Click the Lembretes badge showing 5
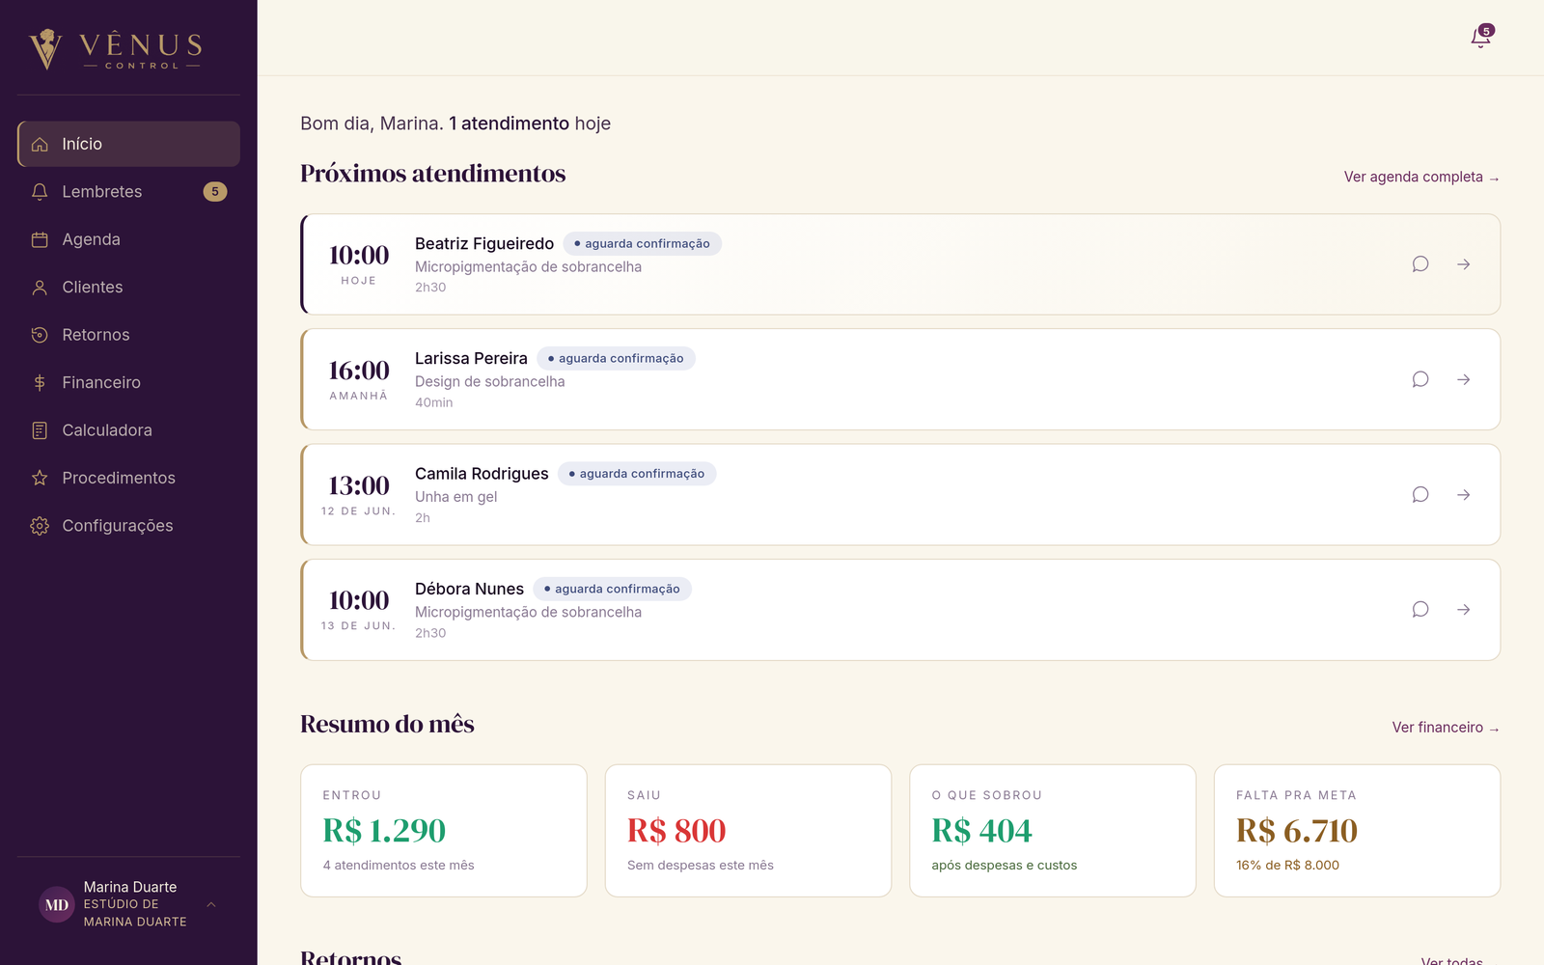Image resolution: width=1544 pixels, height=965 pixels. [215, 192]
